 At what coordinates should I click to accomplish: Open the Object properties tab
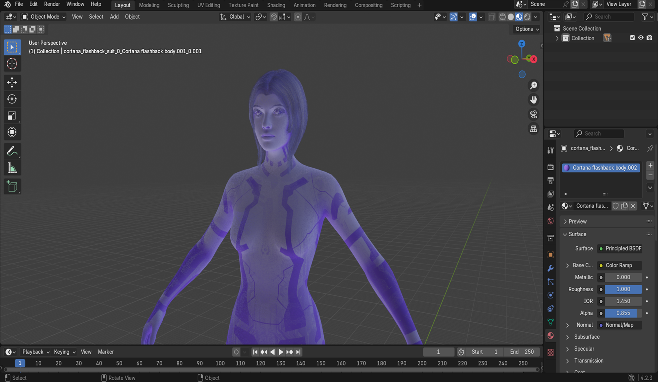[550, 255]
